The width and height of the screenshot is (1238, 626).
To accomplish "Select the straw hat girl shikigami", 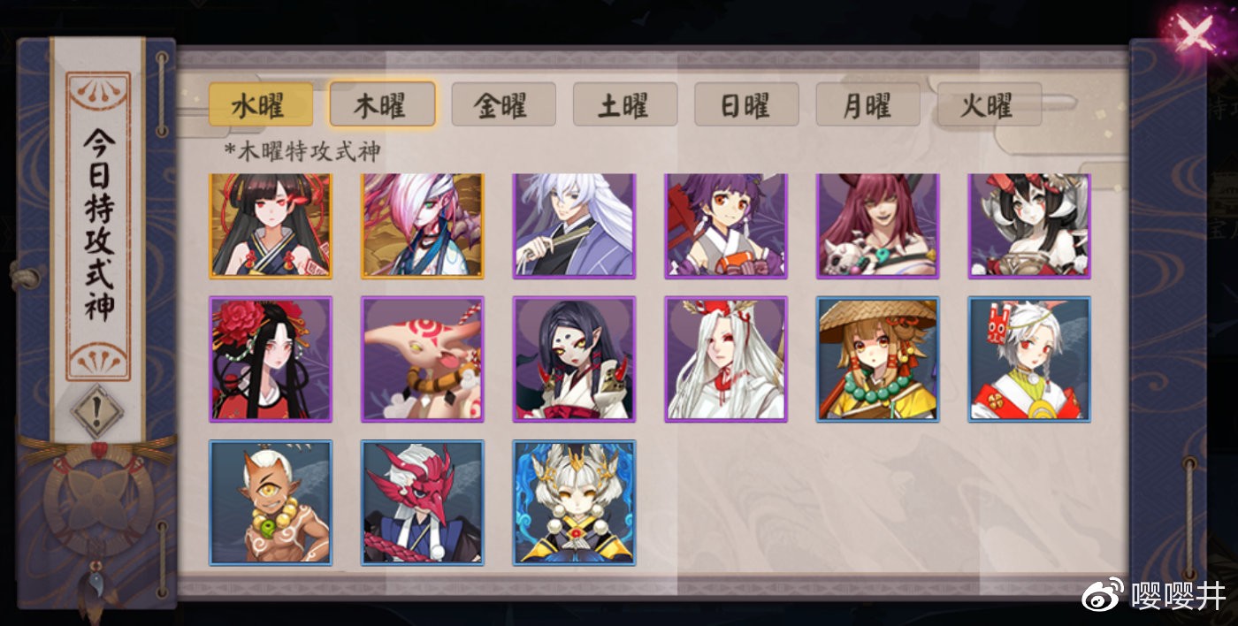I will point(878,359).
